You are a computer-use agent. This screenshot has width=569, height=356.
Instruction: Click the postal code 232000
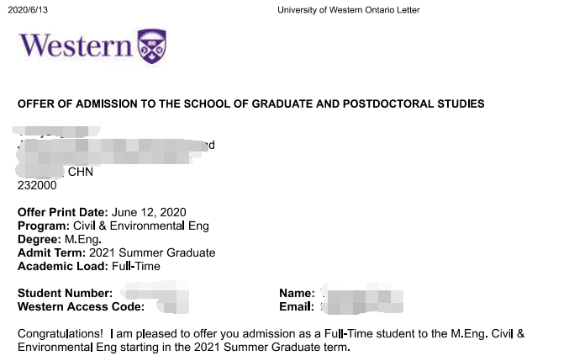click(x=37, y=185)
